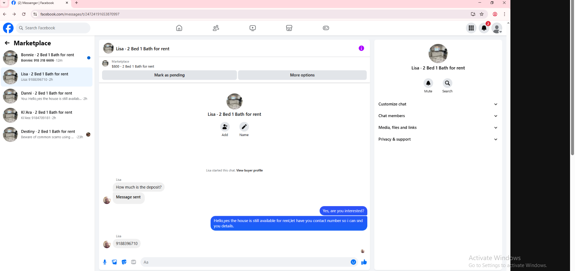Mute the Lisa conversation with bell icon
Image resolution: width=575 pixels, height=271 pixels.
click(428, 83)
